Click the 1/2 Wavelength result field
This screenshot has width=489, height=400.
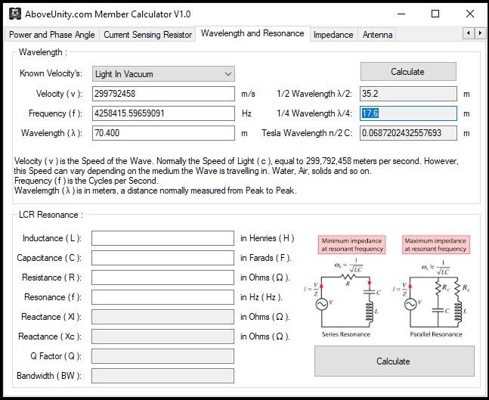408,94
